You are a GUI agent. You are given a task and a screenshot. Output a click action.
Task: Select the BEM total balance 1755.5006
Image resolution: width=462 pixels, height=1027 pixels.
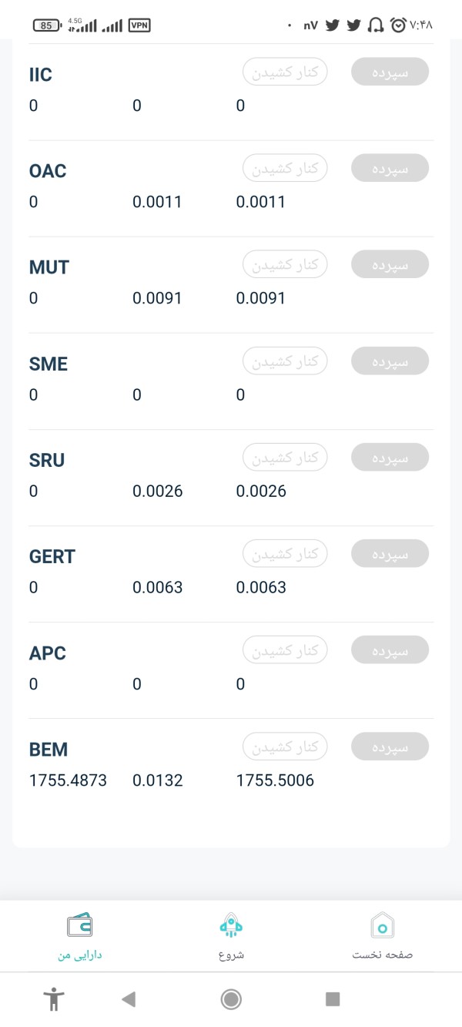(275, 780)
